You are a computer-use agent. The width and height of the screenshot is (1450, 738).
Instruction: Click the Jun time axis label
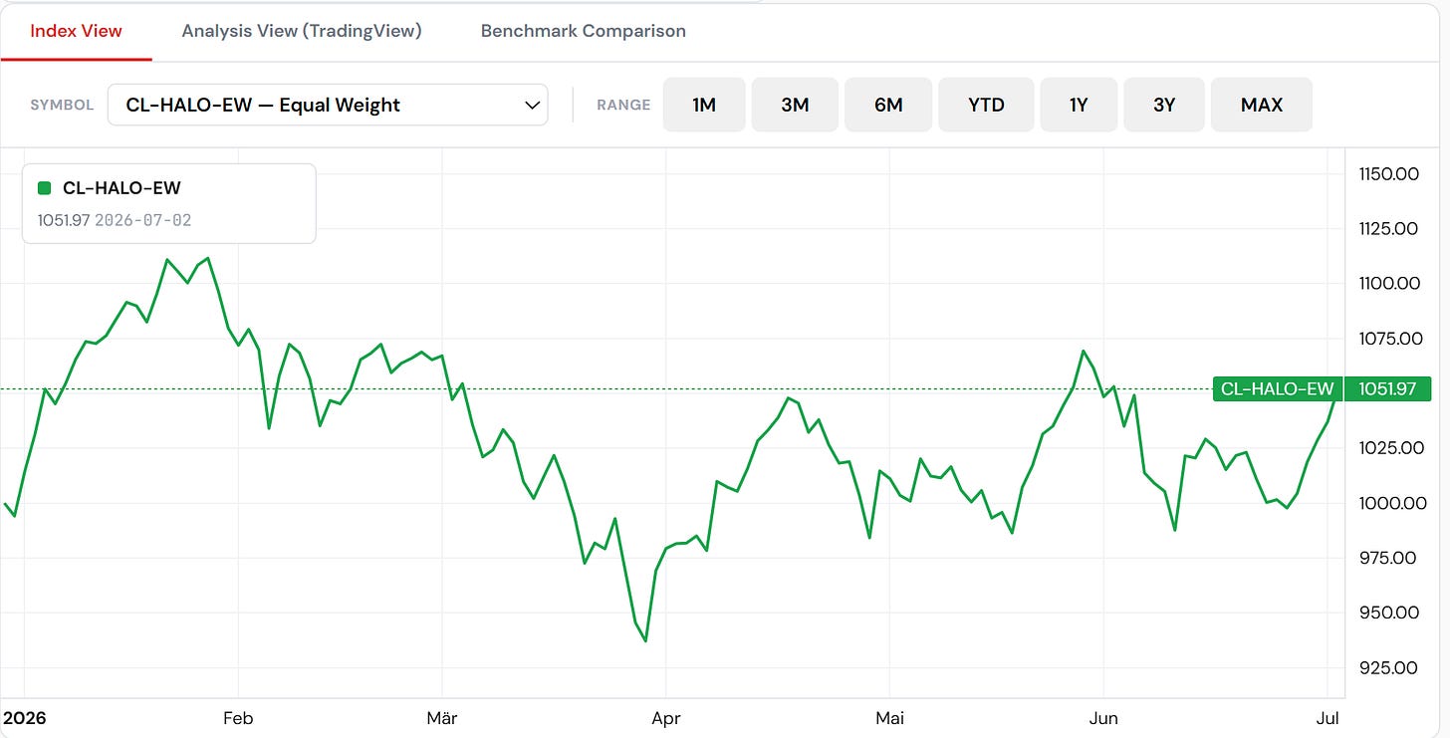[x=1103, y=718]
